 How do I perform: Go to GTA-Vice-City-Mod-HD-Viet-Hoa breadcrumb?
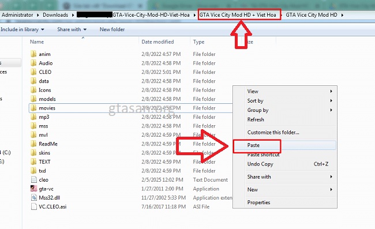tap(151, 15)
